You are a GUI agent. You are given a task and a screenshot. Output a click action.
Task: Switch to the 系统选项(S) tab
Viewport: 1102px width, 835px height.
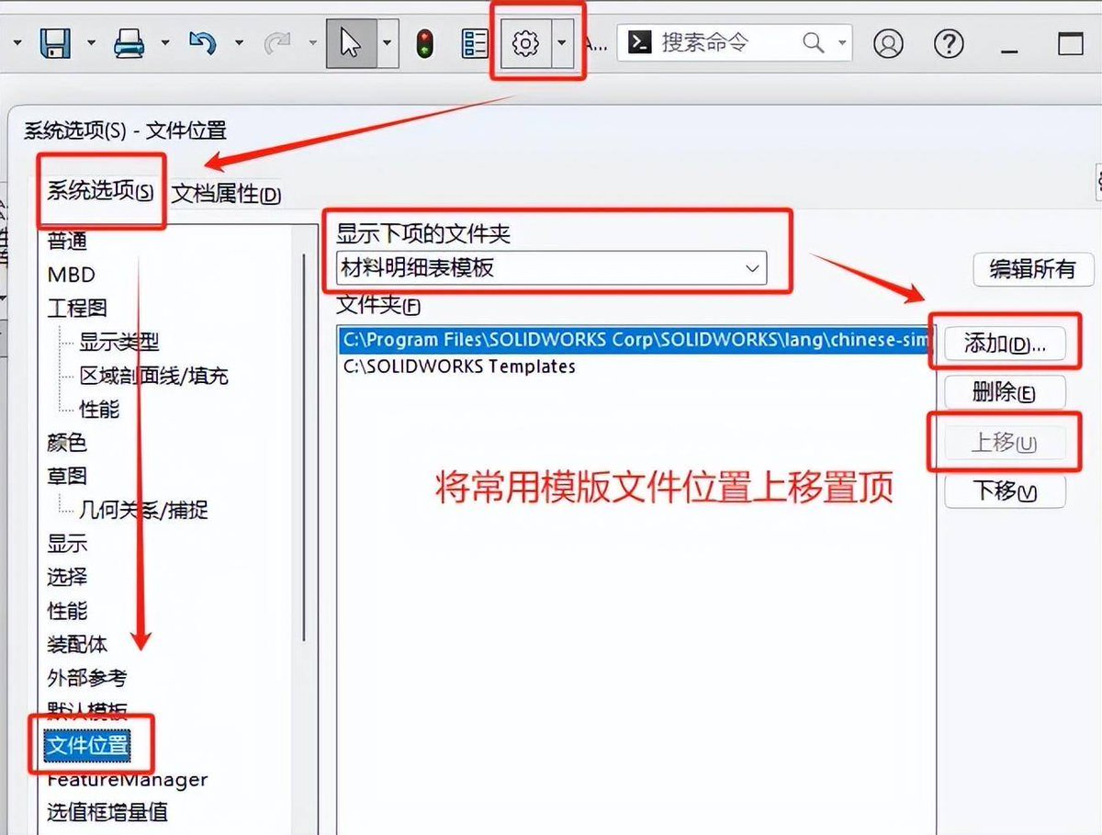pos(101,191)
